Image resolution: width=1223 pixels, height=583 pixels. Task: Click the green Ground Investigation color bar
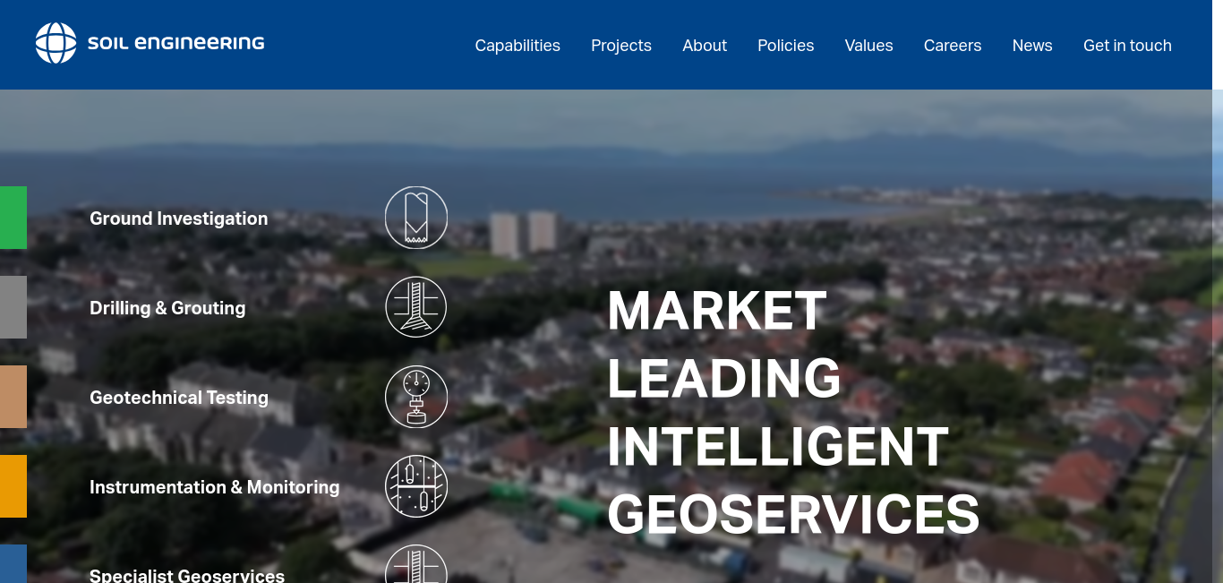(x=13, y=218)
